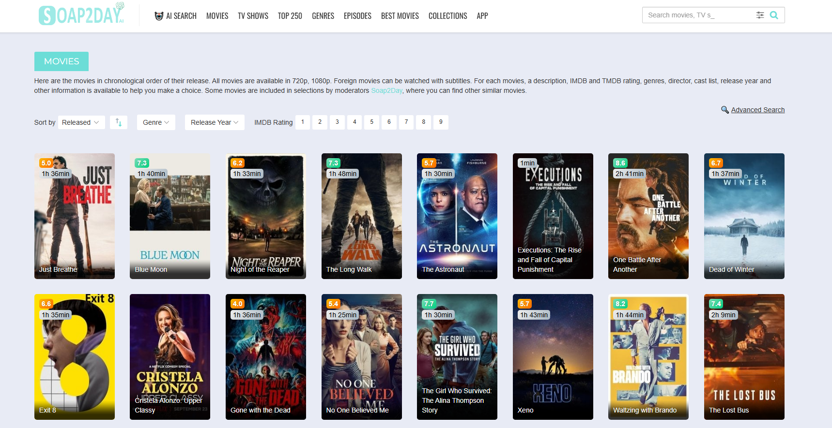Image resolution: width=832 pixels, height=428 pixels.
Task: Select IMDB rating 9 filter
Action: 441,122
